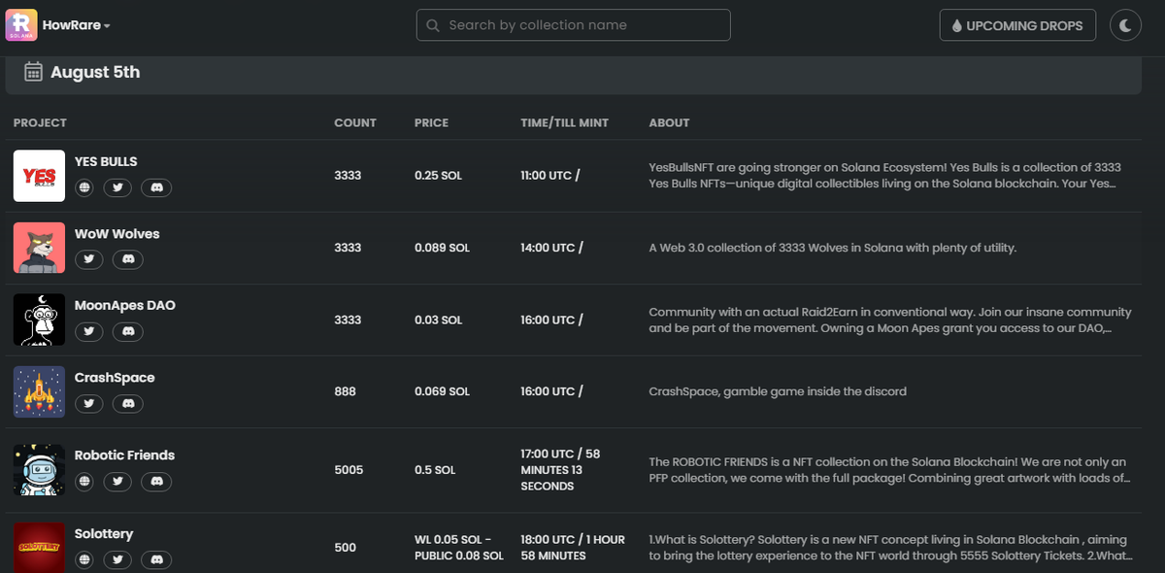Click the YesBullsNFT about description
The height and width of the screenshot is (573, 1165).
pyautogui.click(x=884, y=176)
